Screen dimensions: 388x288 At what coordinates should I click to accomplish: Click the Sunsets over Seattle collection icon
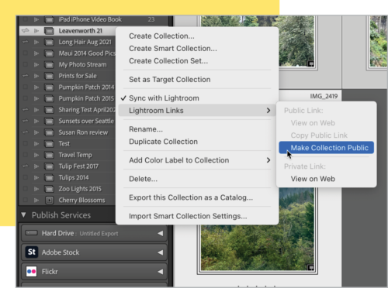pos(49,122)
